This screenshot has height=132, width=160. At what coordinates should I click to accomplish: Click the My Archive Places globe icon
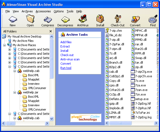click(9, 45)
